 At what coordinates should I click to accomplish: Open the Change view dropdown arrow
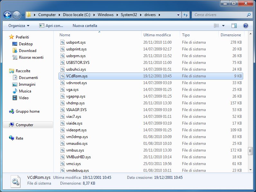click(224, 26)
